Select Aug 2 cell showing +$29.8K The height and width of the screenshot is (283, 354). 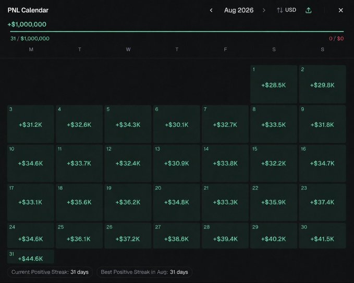(x=322, y=84)
